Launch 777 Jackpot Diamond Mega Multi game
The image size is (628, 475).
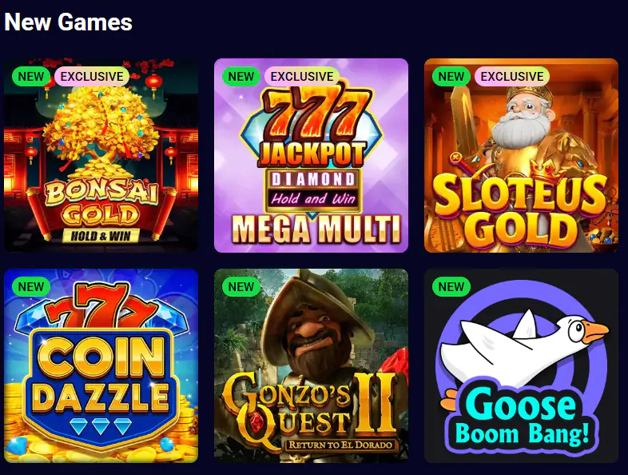pos(311,155)
